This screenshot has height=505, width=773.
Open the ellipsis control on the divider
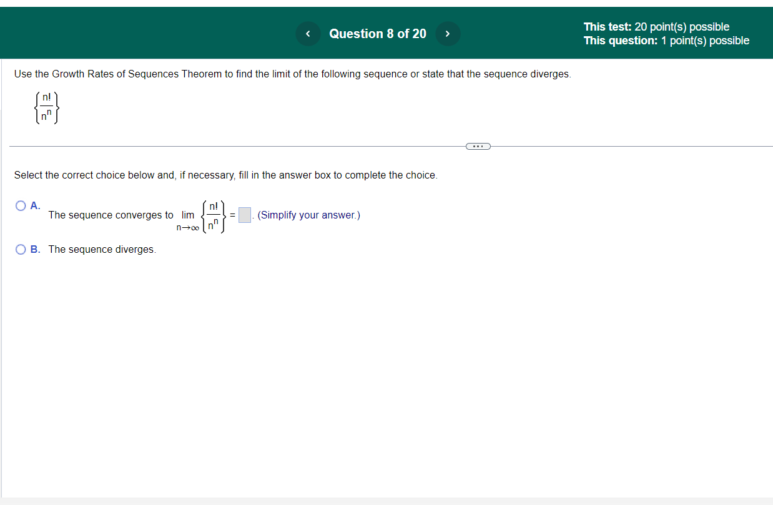(x=478, y=145)
